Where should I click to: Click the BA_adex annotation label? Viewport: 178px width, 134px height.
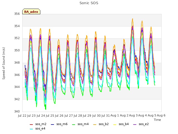pyautogui.click(x=31, y=11)
